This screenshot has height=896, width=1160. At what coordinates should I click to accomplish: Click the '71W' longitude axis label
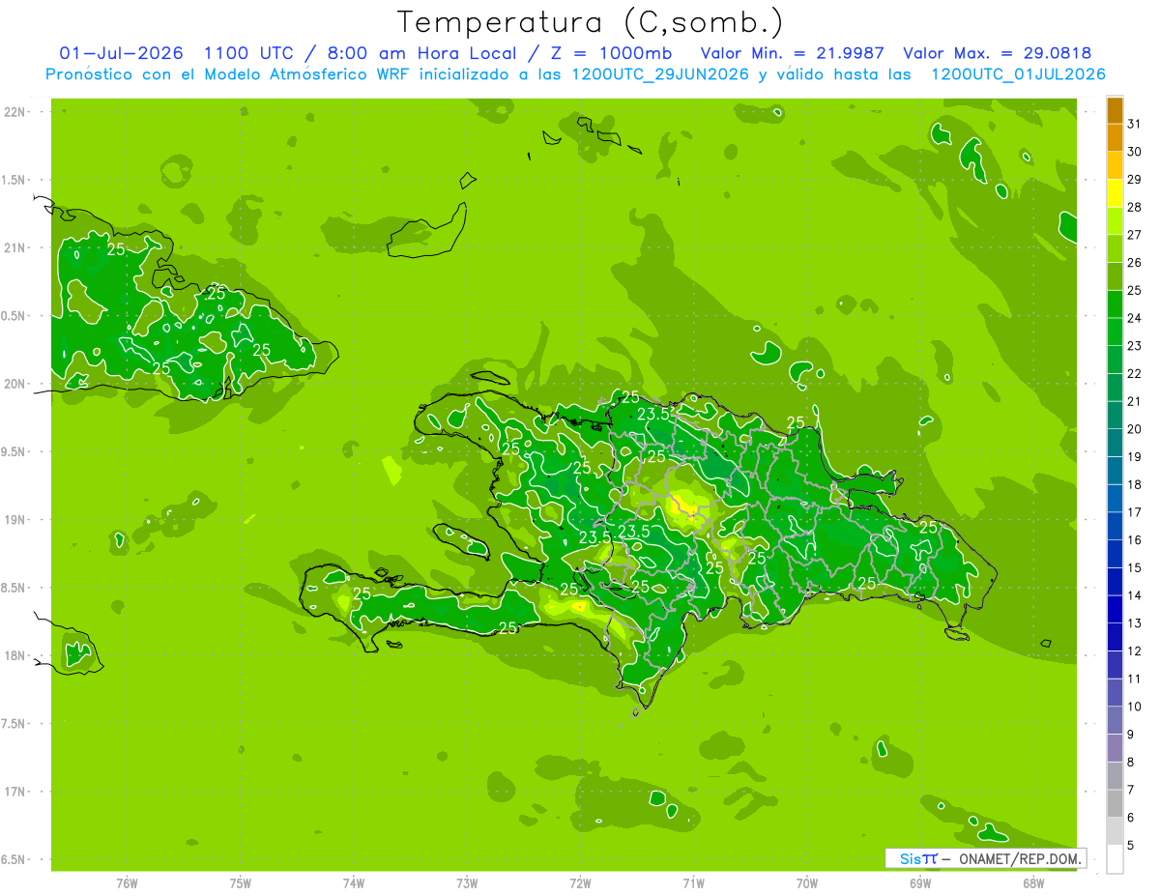[693, 882]
